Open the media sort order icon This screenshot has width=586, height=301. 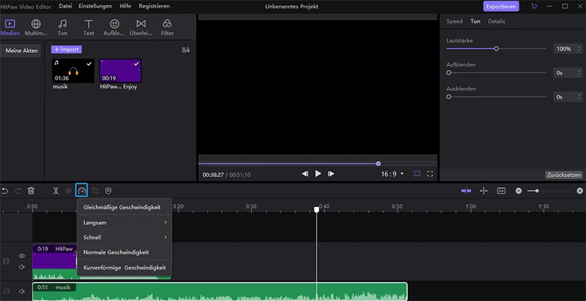[186, 50]
